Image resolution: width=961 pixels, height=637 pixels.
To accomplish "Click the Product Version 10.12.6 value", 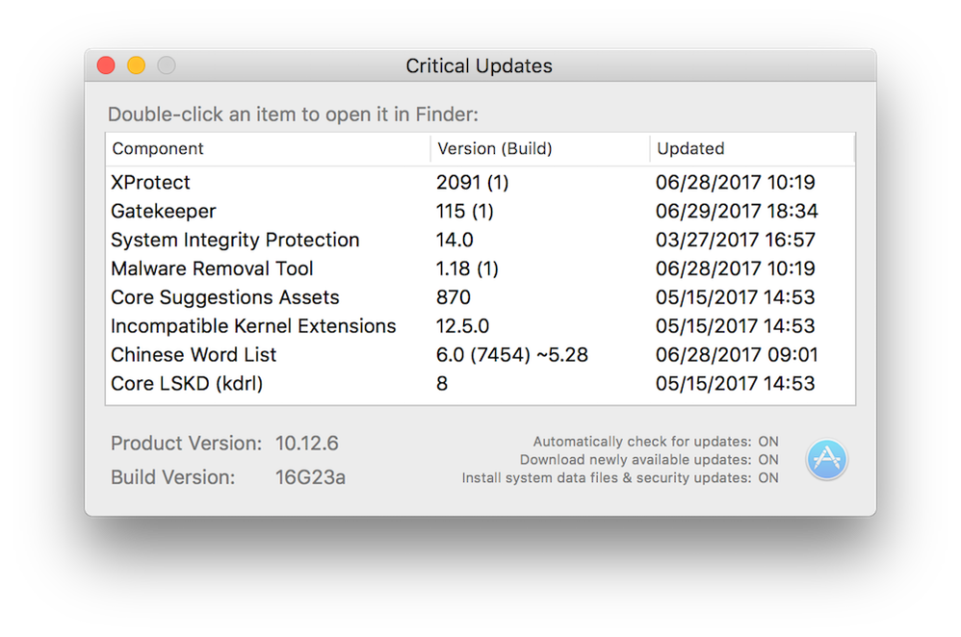I will 306,443.
